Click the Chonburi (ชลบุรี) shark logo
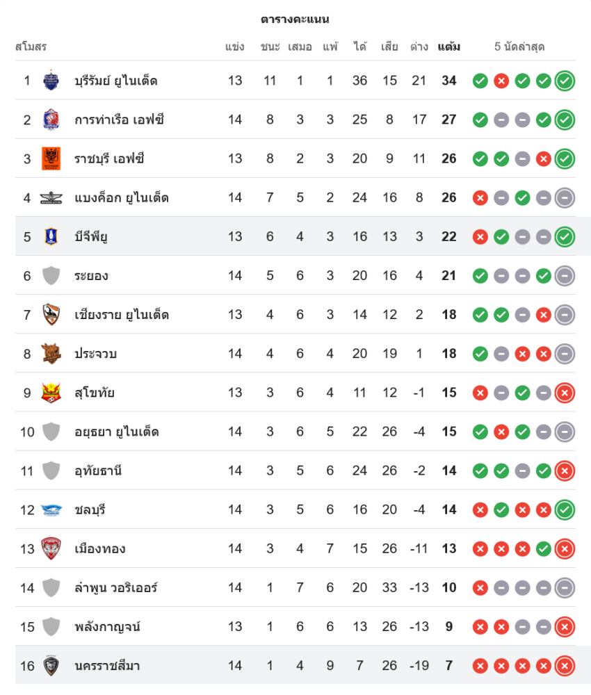591x695 pixels. 51,510
